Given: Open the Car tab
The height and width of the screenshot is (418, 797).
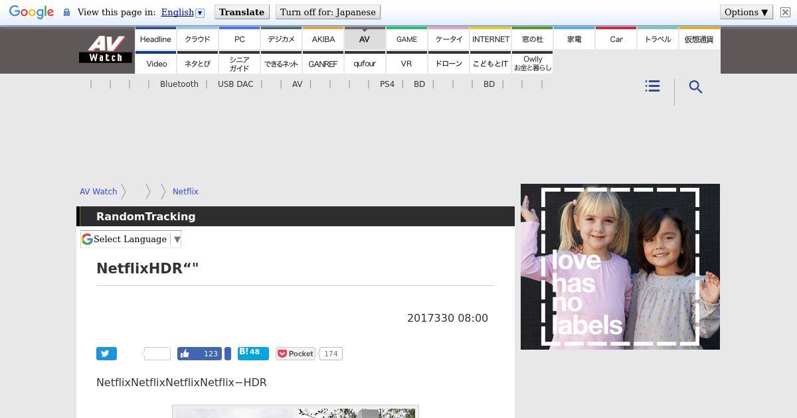Looking at the screenshot, I should (616, 38).
